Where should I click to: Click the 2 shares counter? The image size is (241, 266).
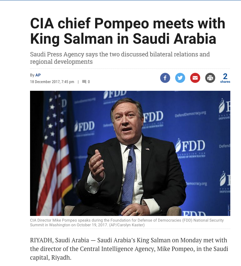pos(225,76)
